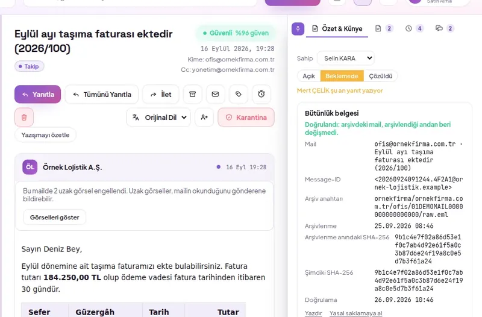Set status to Açık
This screenshot has width=482, height=317.
point(308,76)
